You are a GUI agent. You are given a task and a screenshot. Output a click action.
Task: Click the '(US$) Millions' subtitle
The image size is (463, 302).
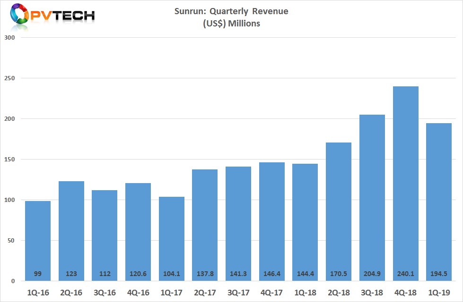pyautogui.click(x=231, y=23)
